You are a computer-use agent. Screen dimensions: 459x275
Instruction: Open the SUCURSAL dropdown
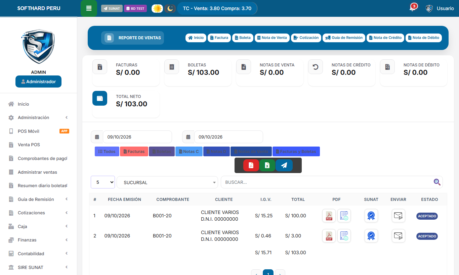[x=167, y=182]
